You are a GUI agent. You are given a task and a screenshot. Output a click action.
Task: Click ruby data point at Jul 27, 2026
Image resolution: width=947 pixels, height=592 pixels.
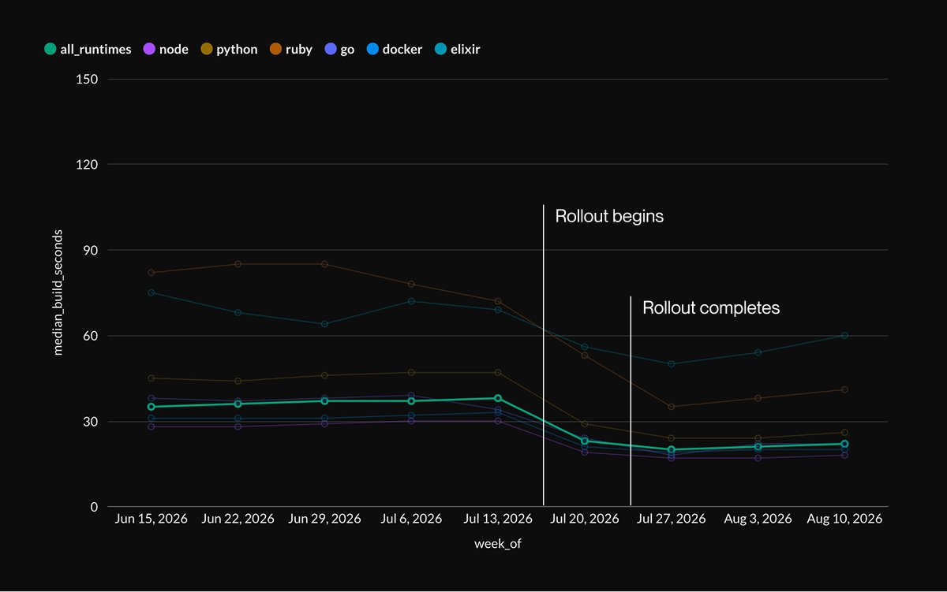coord(671,407)
